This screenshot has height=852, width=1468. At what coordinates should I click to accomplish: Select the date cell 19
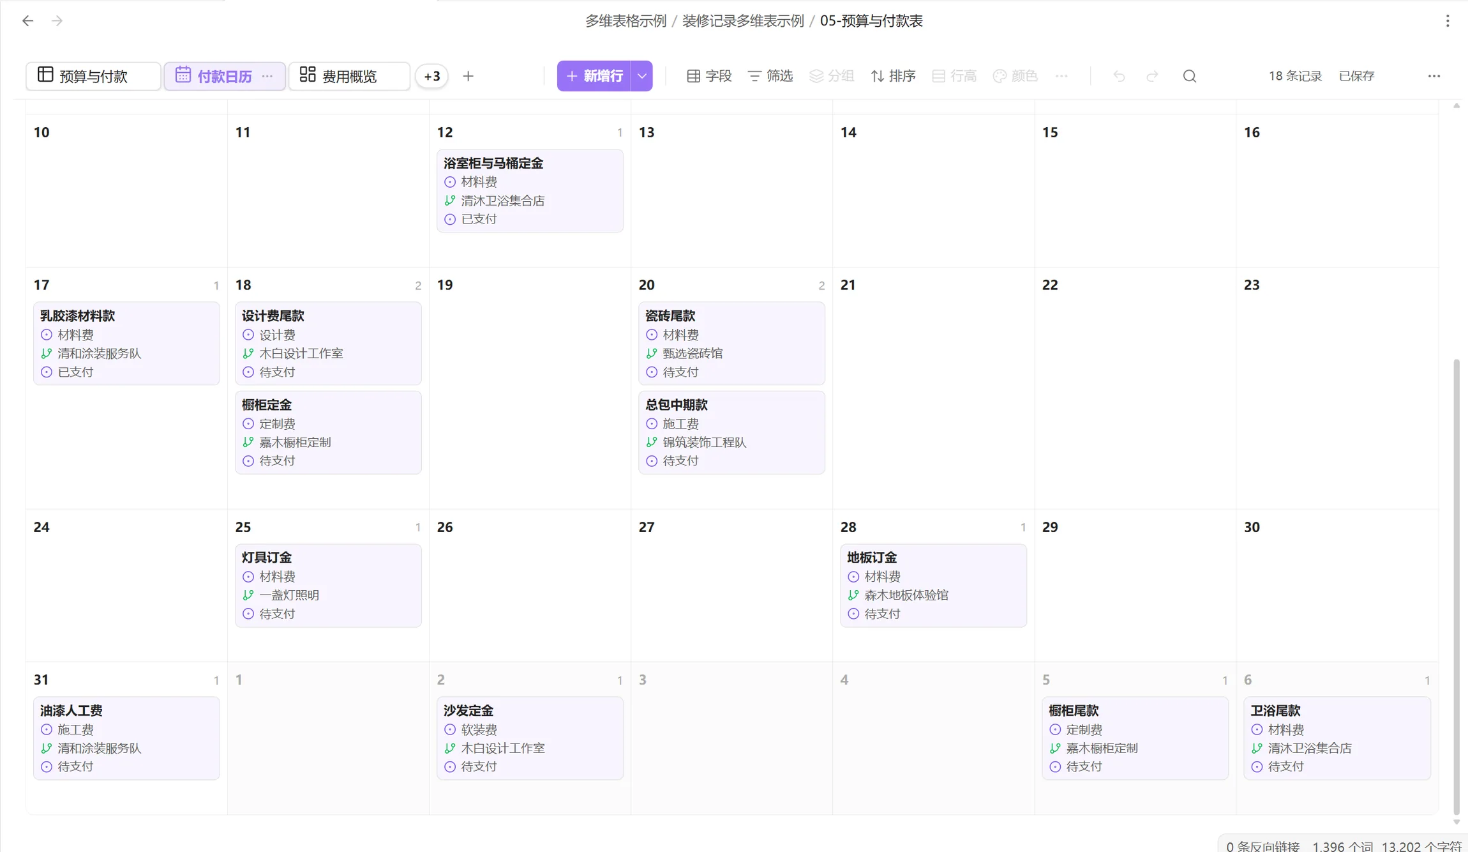pos(530,388)
